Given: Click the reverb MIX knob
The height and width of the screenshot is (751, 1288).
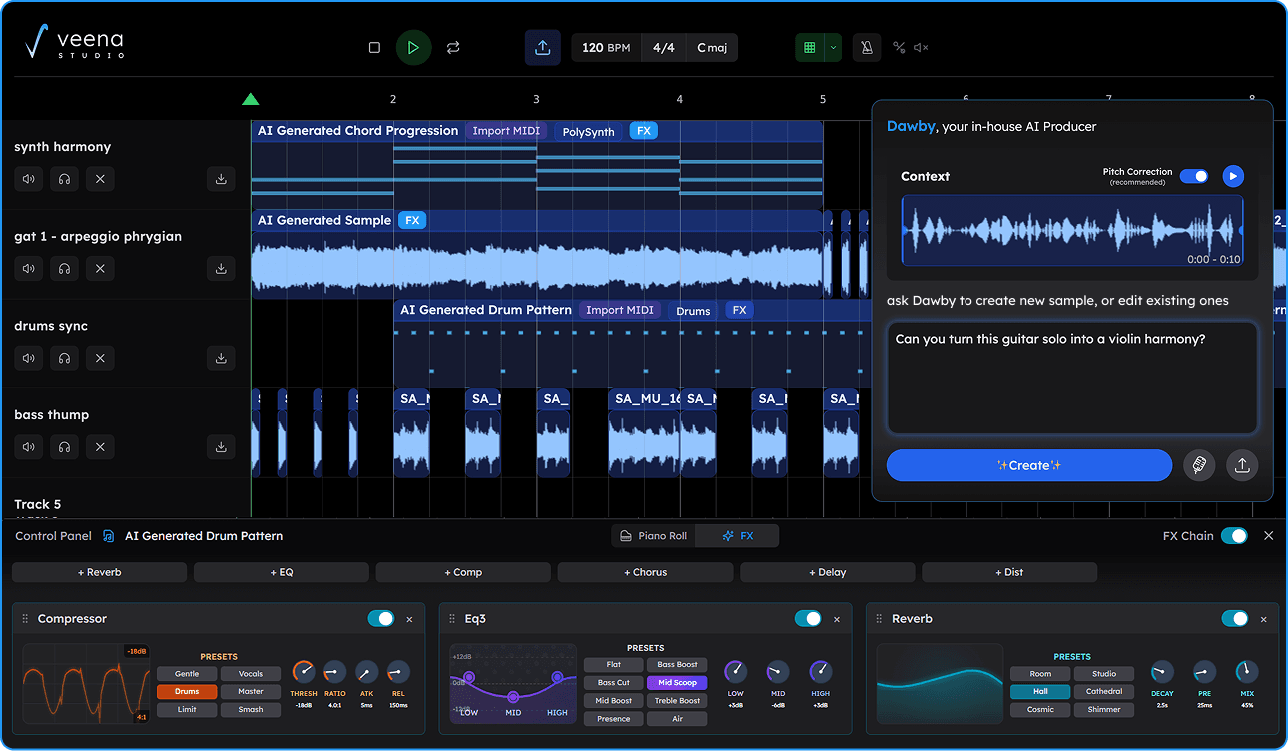Looking at the screenshot, I should click(x=1246, y=672).
